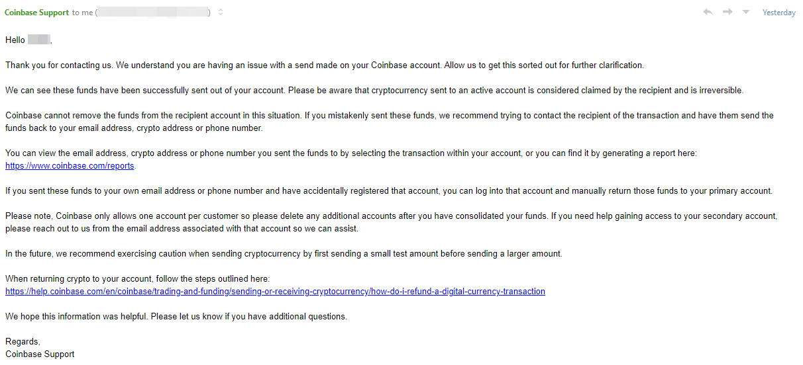Viewport: 803px width, 365px height.
Task: Click the "Coinbase cannot remove the funds" sentence
Action: [389, 122]
